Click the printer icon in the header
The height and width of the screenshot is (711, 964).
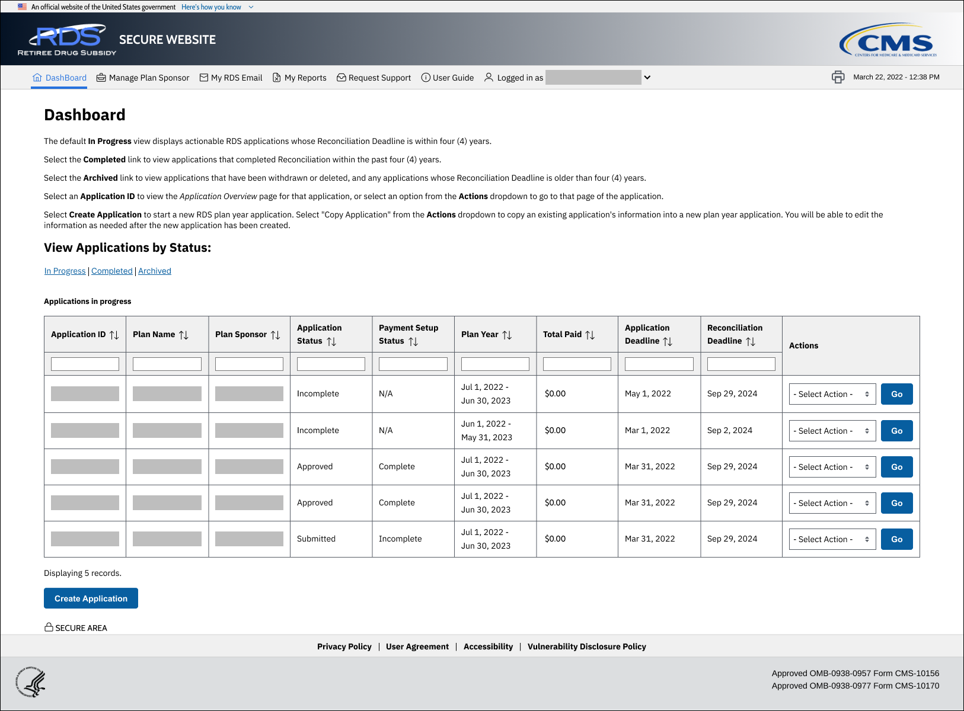[838, 77]
